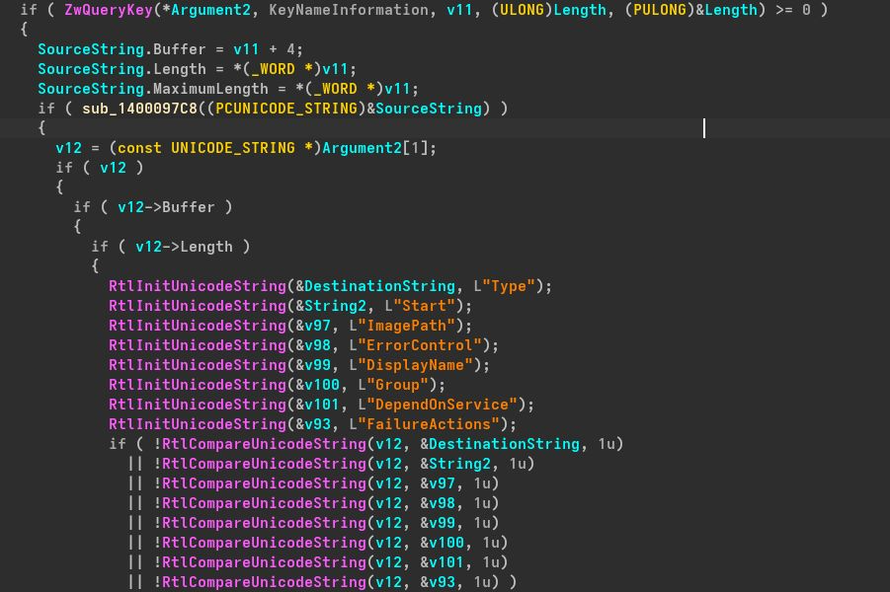Click RtlInitUnicodeString on the "Group" line

coord(198,385)
